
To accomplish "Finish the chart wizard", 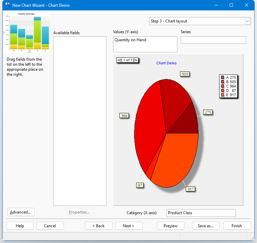I will (237, 226).
